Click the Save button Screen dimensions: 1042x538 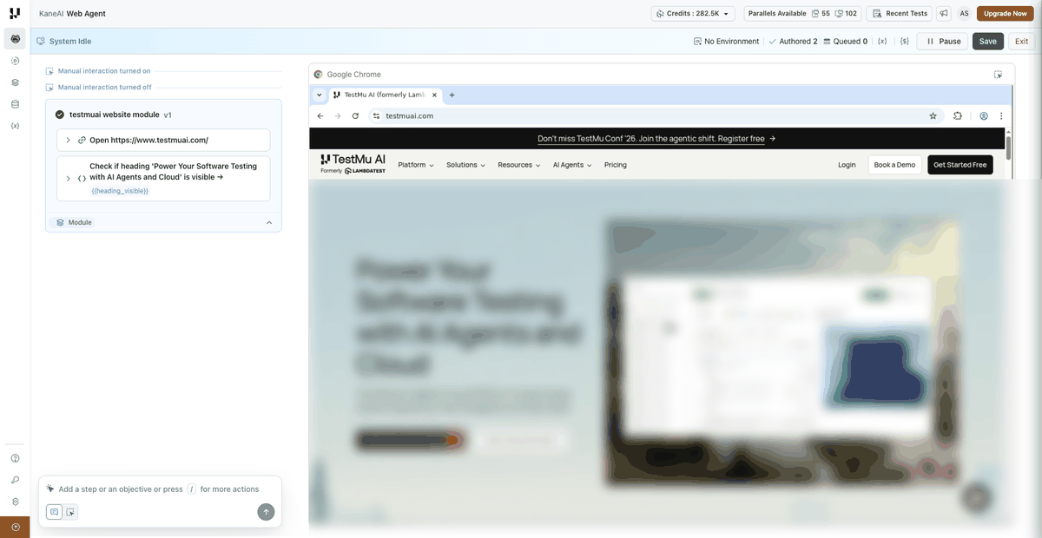pos(988,42)
